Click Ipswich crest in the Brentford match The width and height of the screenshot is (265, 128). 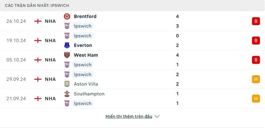click(67, 26)
